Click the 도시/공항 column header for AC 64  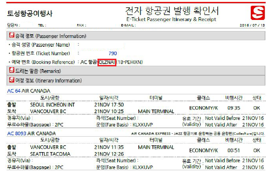coord(50,98)
